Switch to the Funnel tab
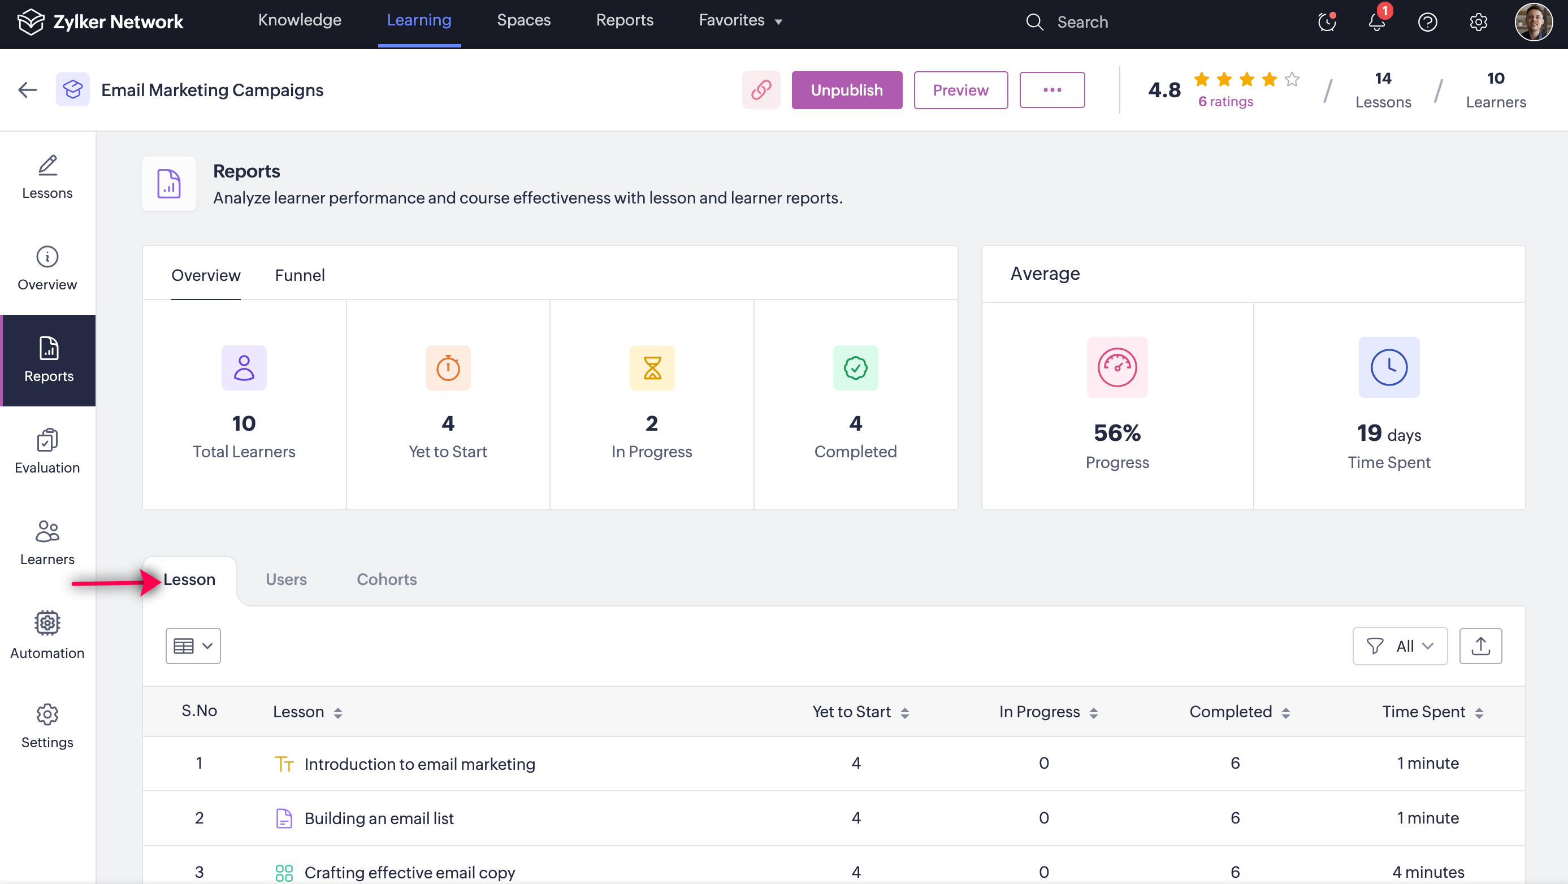This screenshot has width=1568, height=884. point(300,275)
